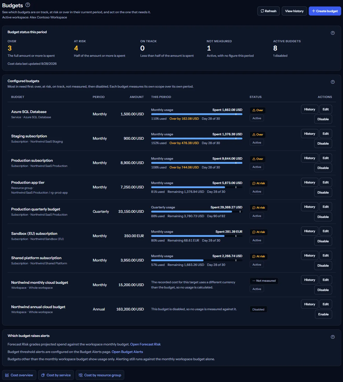Open History for Azure SQL Database budget
343x382 pixels.
[x=310, y=109]
